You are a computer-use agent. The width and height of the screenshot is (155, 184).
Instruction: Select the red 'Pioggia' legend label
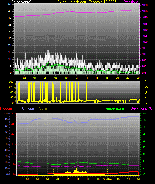pyautogui.click(x=6, y=108)
